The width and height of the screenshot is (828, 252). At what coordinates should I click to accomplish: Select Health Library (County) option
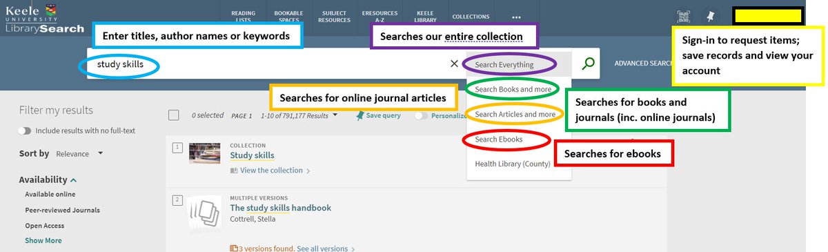point(519,164)
